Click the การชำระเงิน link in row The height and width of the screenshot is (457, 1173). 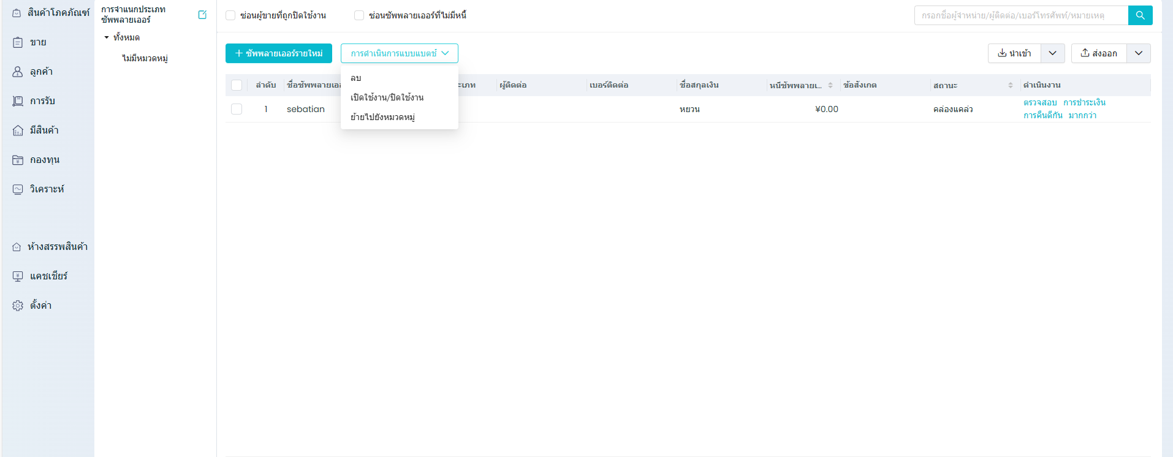point(1084,102)
